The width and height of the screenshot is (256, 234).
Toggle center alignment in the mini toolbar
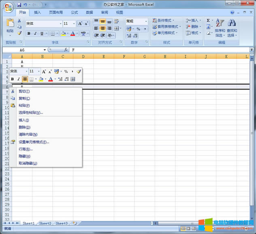(25, 79)
